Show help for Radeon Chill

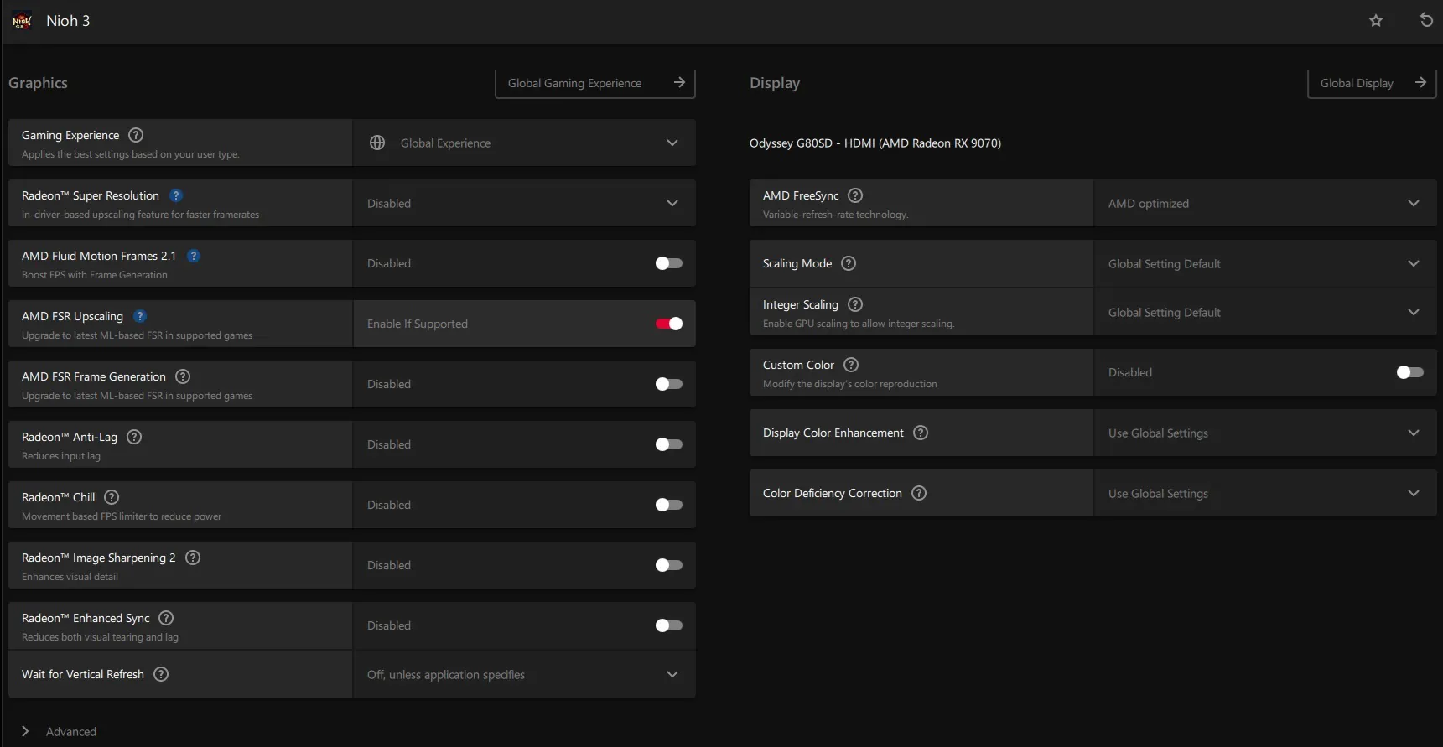(112, 497)
